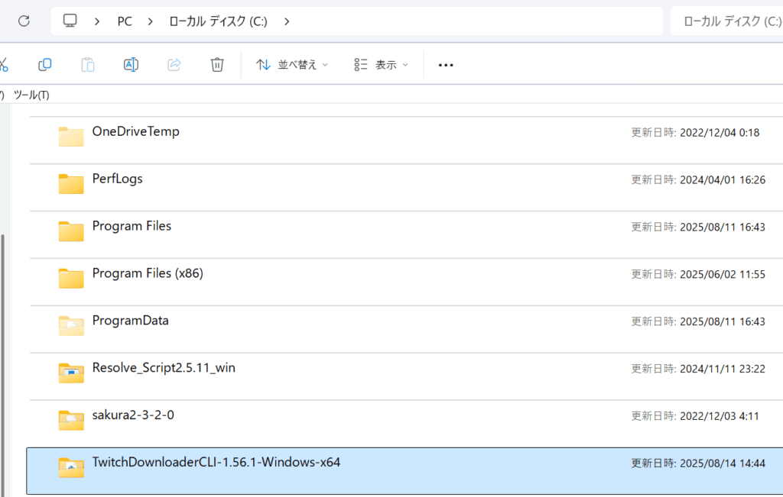
Task: Click the rename icon in the toolbar
Action: coord(131,65)
